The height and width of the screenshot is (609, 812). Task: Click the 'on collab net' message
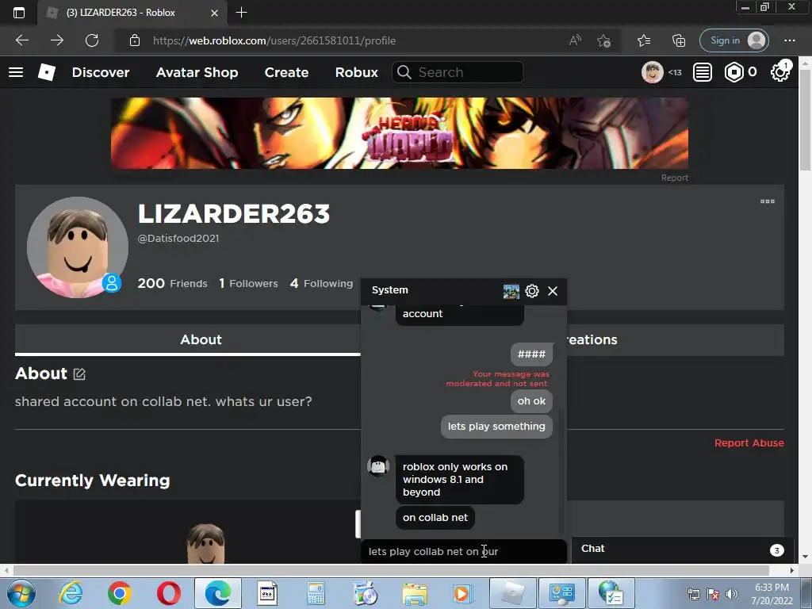click(435, 517)
